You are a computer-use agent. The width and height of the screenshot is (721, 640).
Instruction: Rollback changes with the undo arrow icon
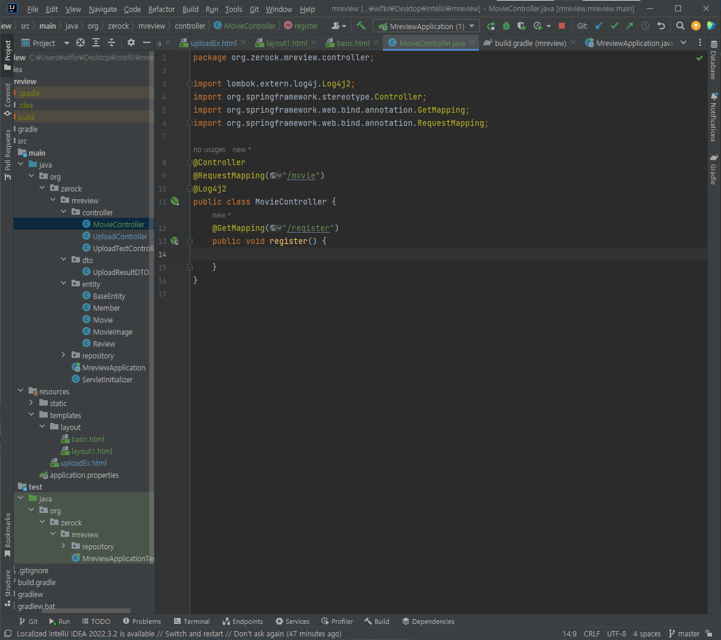pos(661,26)
